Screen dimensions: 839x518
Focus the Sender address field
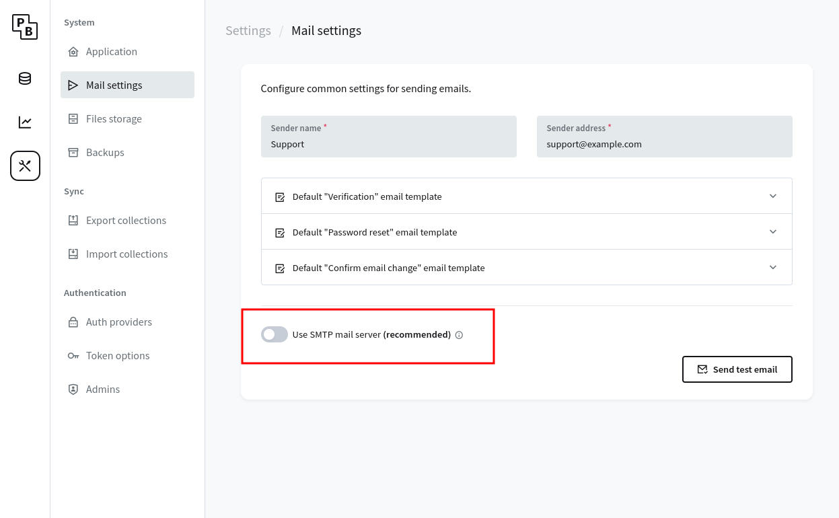(x=664, y=144)
